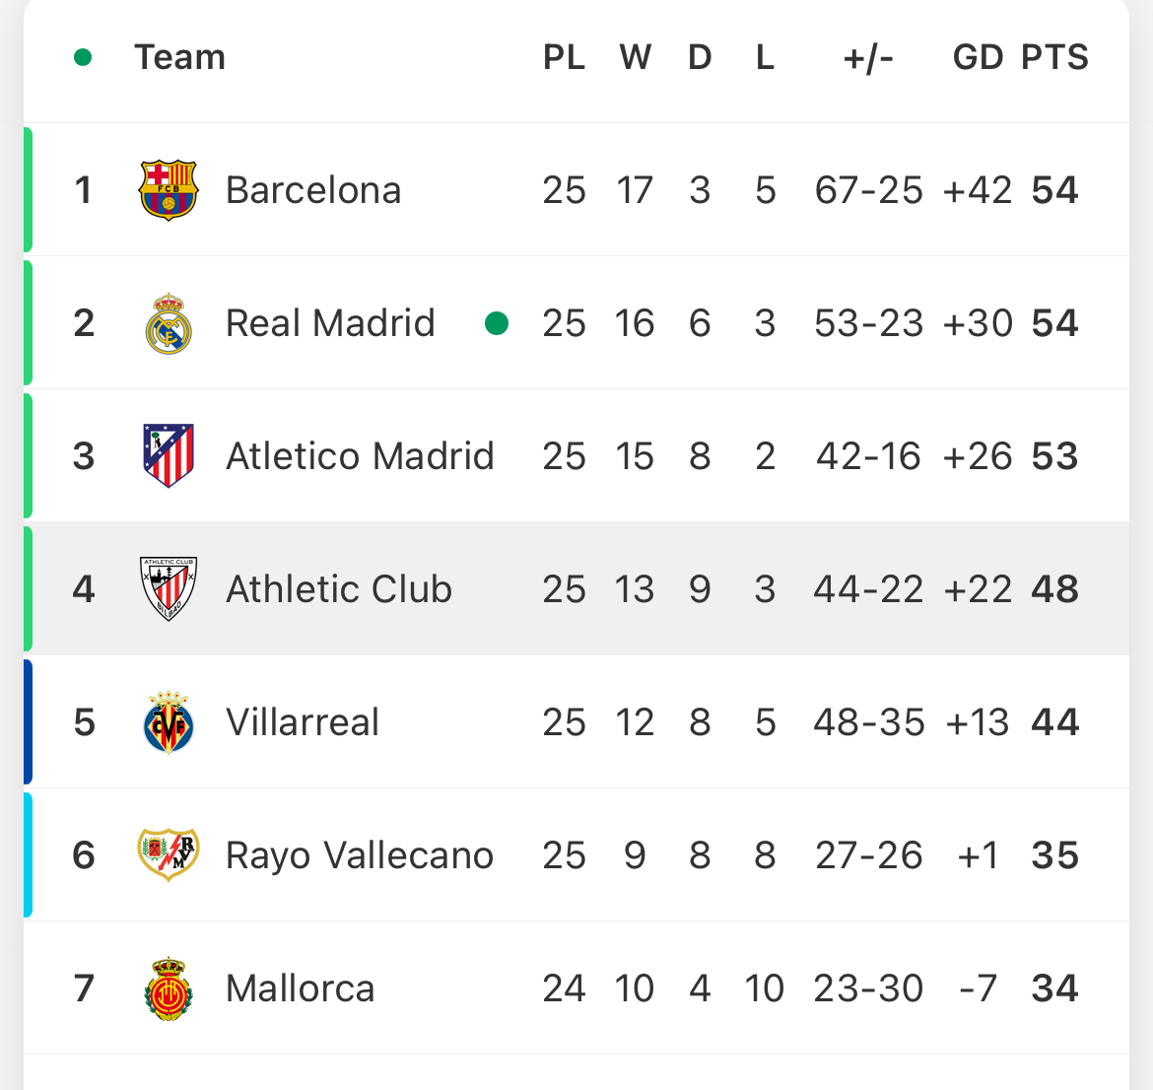1153x1090 pixels.
Task: Click the Barcelona club crest
Action: click(169, 190)
